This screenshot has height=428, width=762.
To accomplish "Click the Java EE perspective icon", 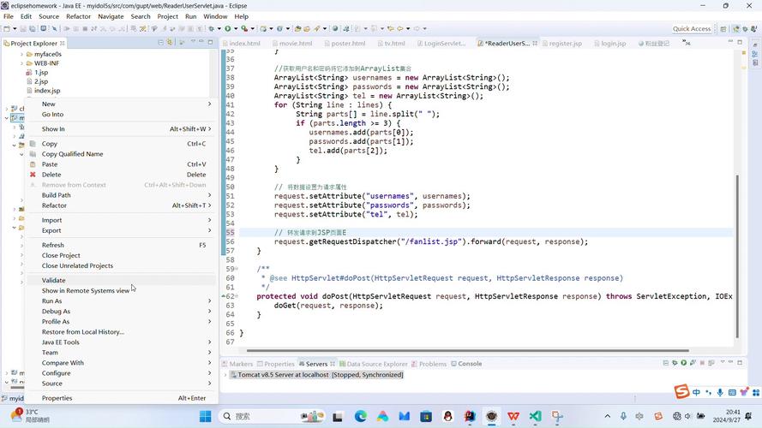I will (736, 28).
